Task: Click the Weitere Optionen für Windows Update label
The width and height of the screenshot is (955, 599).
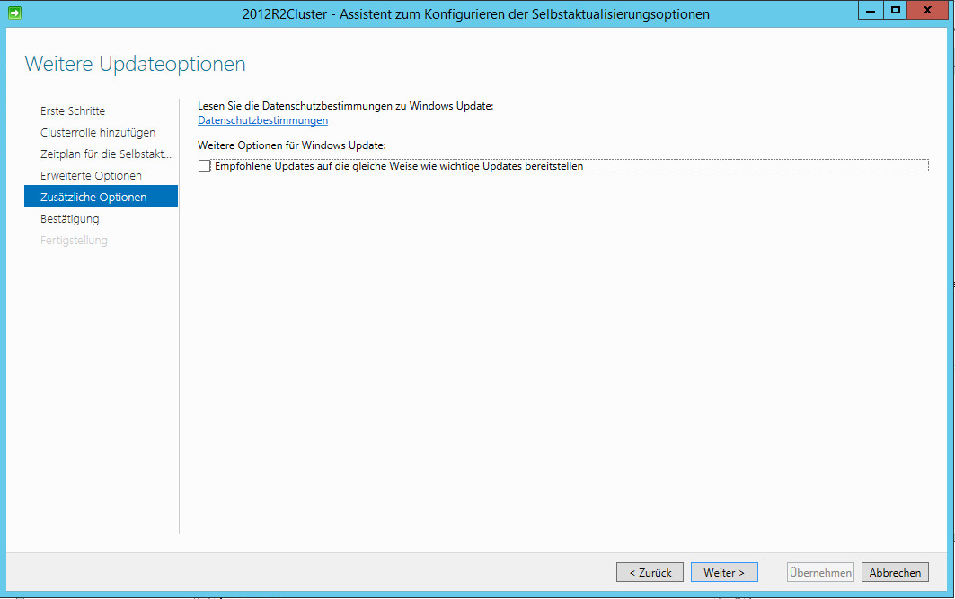Action: point(291,145)
